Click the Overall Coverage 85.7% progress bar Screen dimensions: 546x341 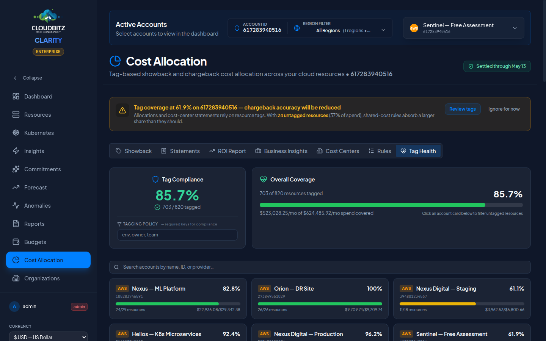[x=391, y=205]
